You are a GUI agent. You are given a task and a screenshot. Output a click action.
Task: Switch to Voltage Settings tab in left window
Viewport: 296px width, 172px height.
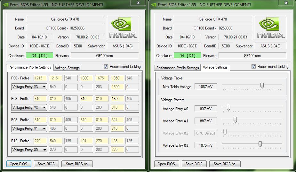click(67, 68)
